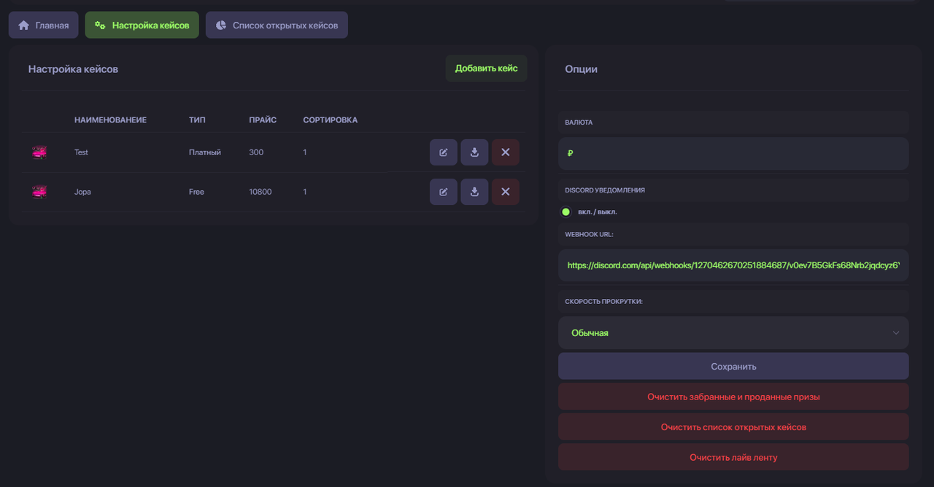Click the sort value 1 in the Test row
The image size is (934, 487).
click(x=305, y=152)
